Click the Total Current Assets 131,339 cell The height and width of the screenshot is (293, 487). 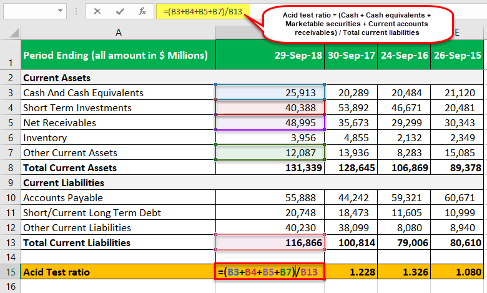tap(270, 167)
